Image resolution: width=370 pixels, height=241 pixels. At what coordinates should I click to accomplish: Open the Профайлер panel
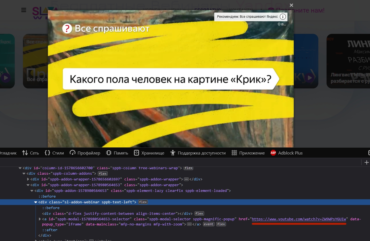click(x=85, y=153)
